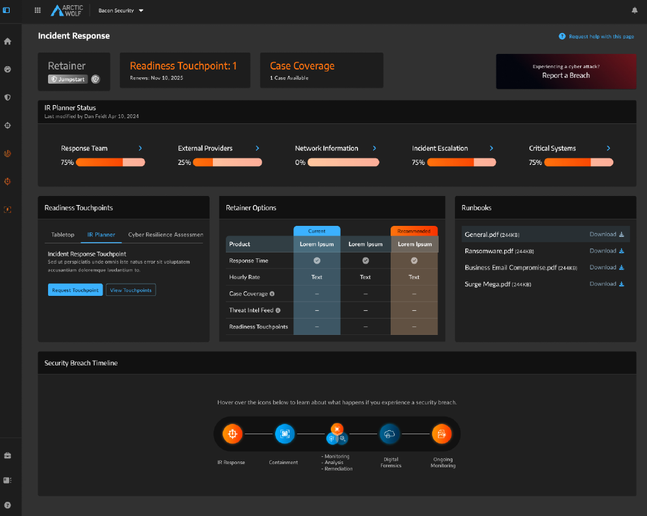Switch to the Cyber Resilience Assessment tab

(x=165, y=235)
